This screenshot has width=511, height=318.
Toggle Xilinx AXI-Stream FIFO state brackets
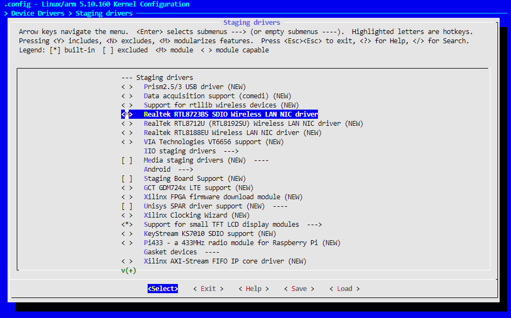[x=127, y=261]
